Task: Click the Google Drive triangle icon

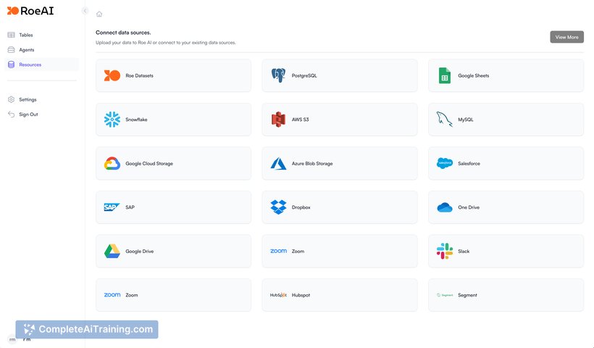Action: click(112, 251)
